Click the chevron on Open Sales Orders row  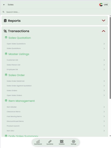[x=104, y=95]
